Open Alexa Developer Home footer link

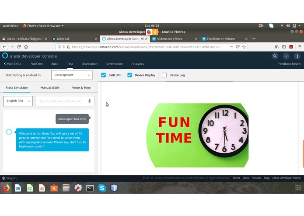(x=286, y=178)
